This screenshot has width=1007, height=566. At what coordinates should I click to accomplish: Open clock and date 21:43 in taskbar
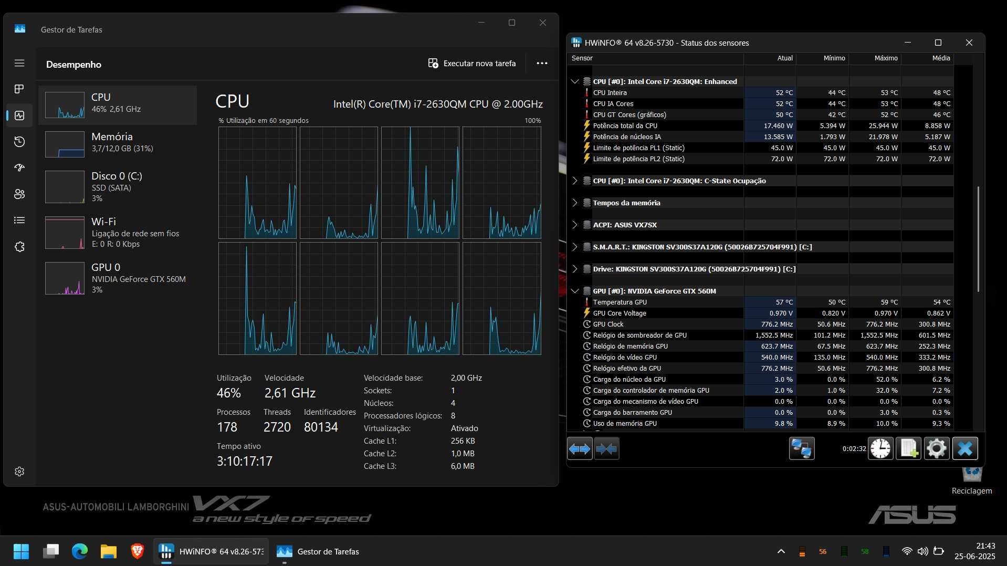point(975,551)
